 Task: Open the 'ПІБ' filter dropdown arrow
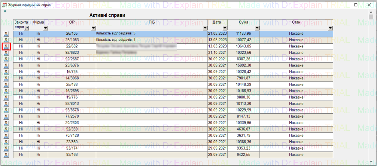pos(205,28)
